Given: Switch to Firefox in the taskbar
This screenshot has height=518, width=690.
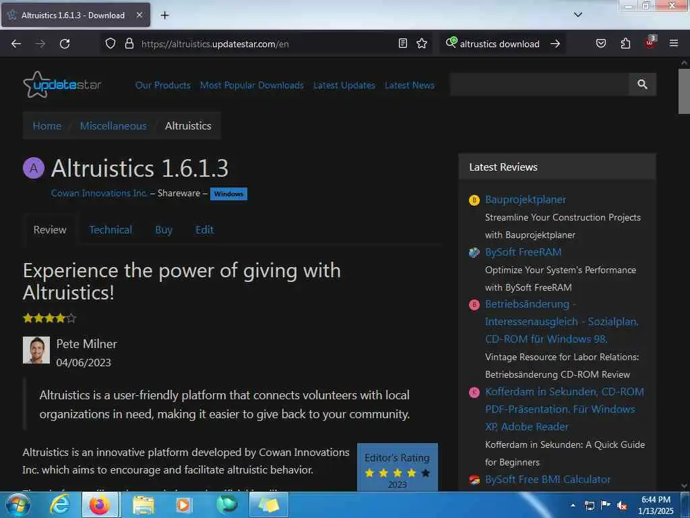Looking at the screenshot, I should coord(100,505).
